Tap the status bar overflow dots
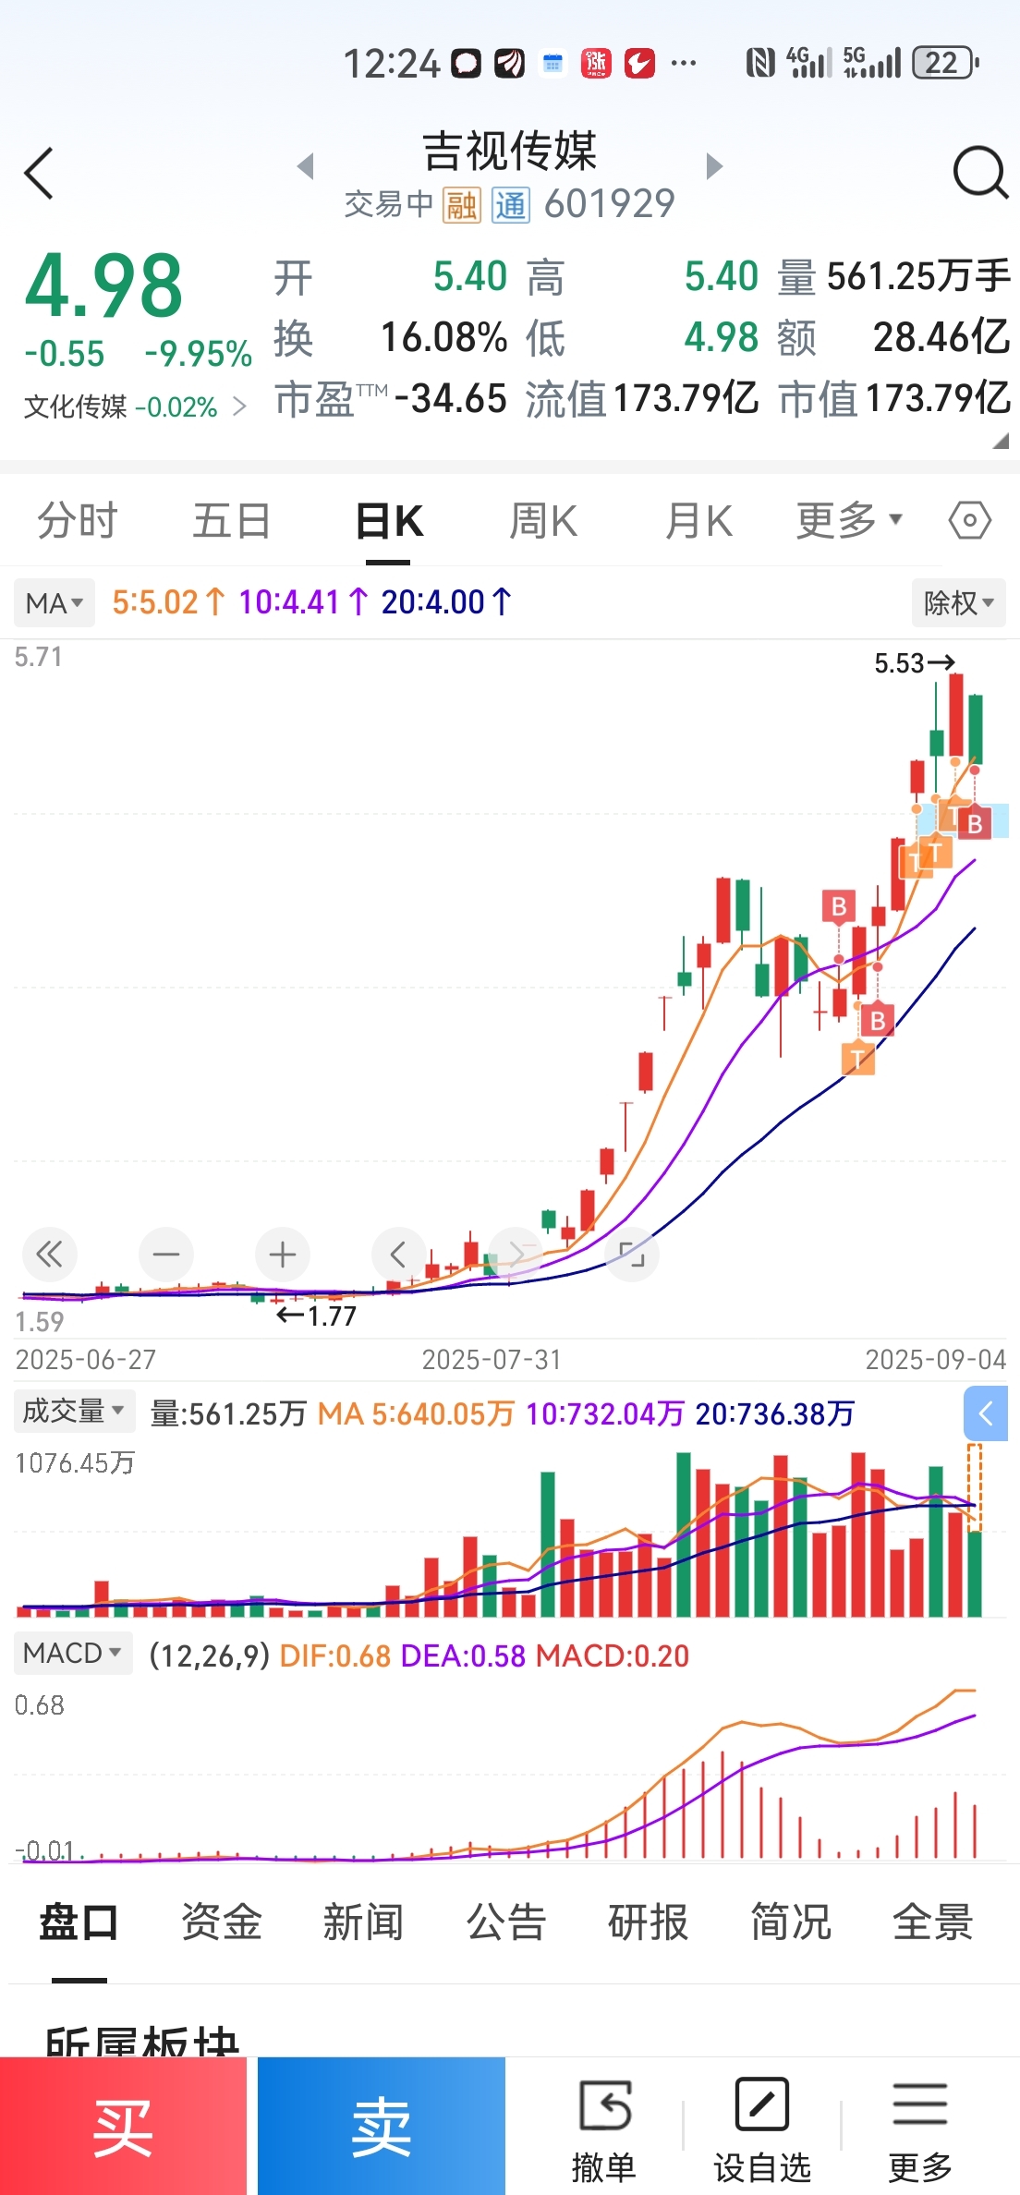Image resolution: width=1020 pixels, height=2195 pixels. [x=684, y=63]
